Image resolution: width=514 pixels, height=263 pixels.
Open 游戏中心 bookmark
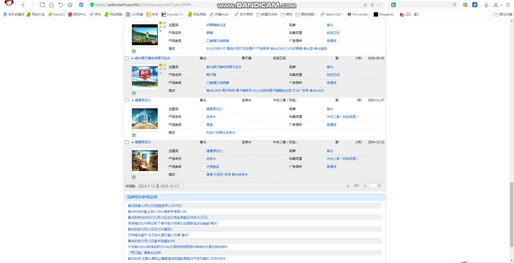77,14
